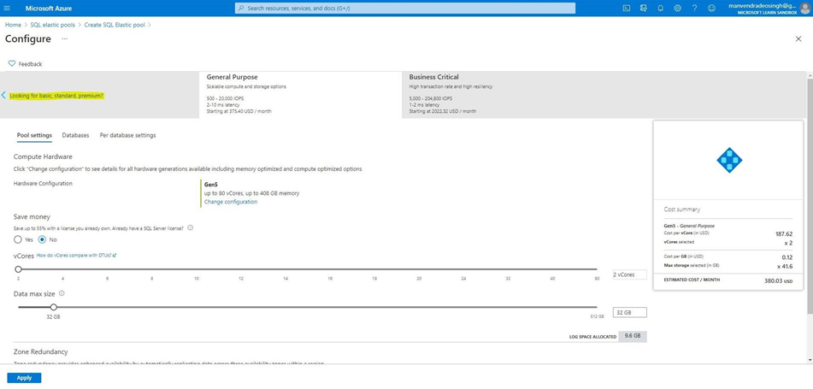The width and height of the screenshot is (813, 389).
Task: Close the Configure blade with the X
Action: (x=798, y=39)
